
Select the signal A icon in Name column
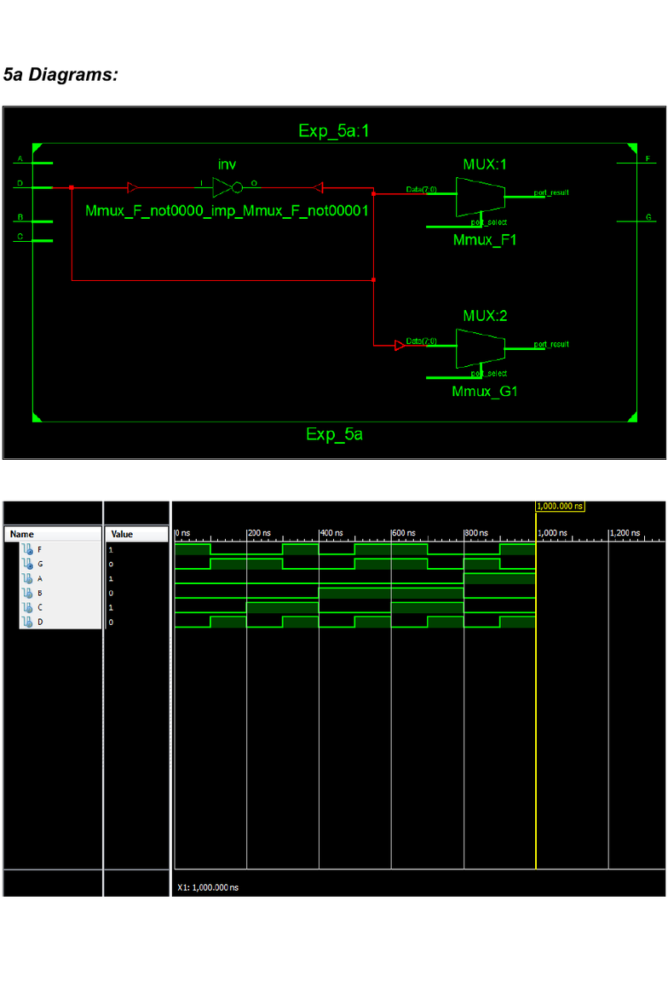27,579
